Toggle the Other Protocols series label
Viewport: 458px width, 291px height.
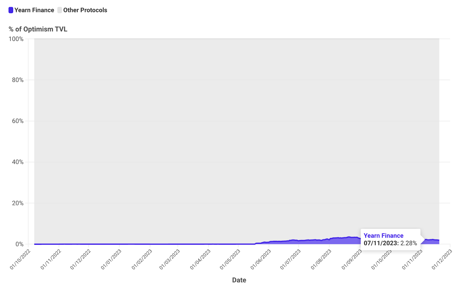[85, 10]
